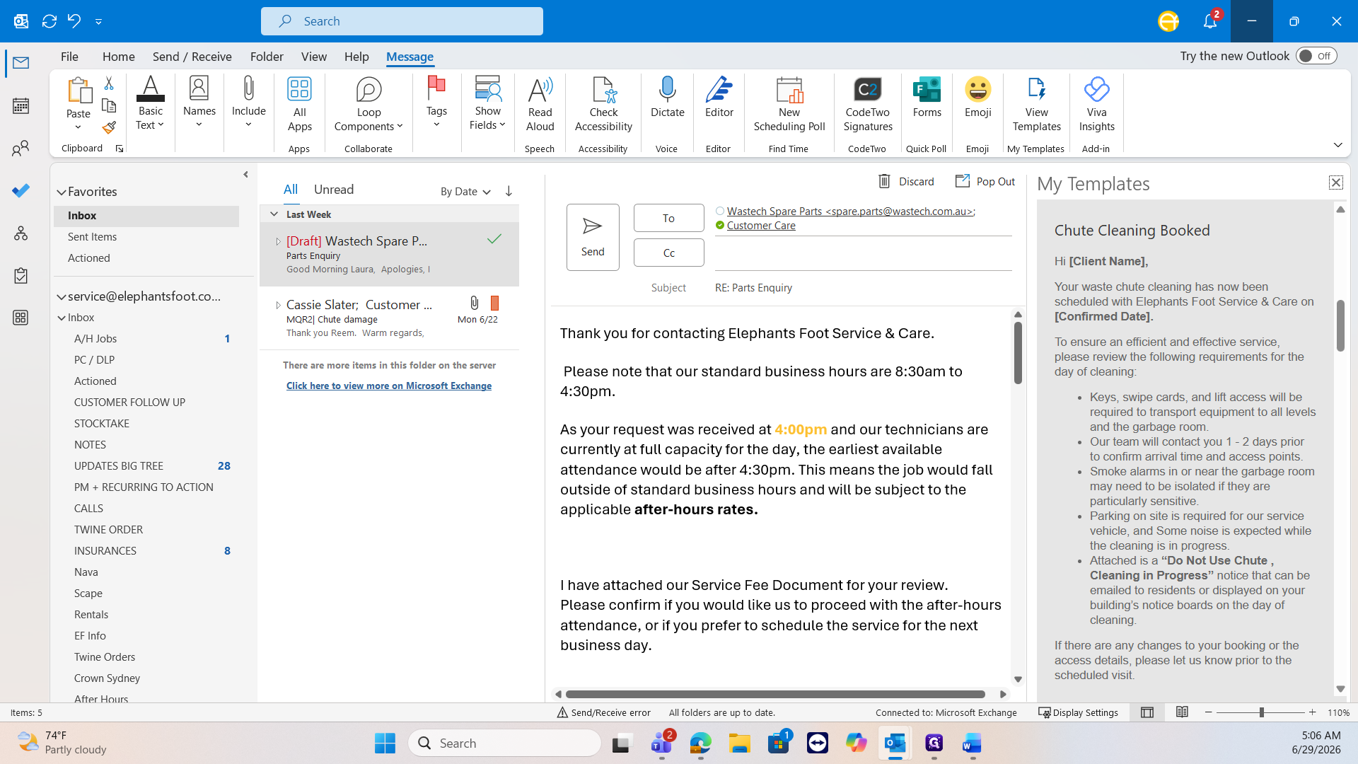Open Microsoft Teams from the taskbar
Image resolution: width=1358 pixels, height=764 pixels.
662,743
